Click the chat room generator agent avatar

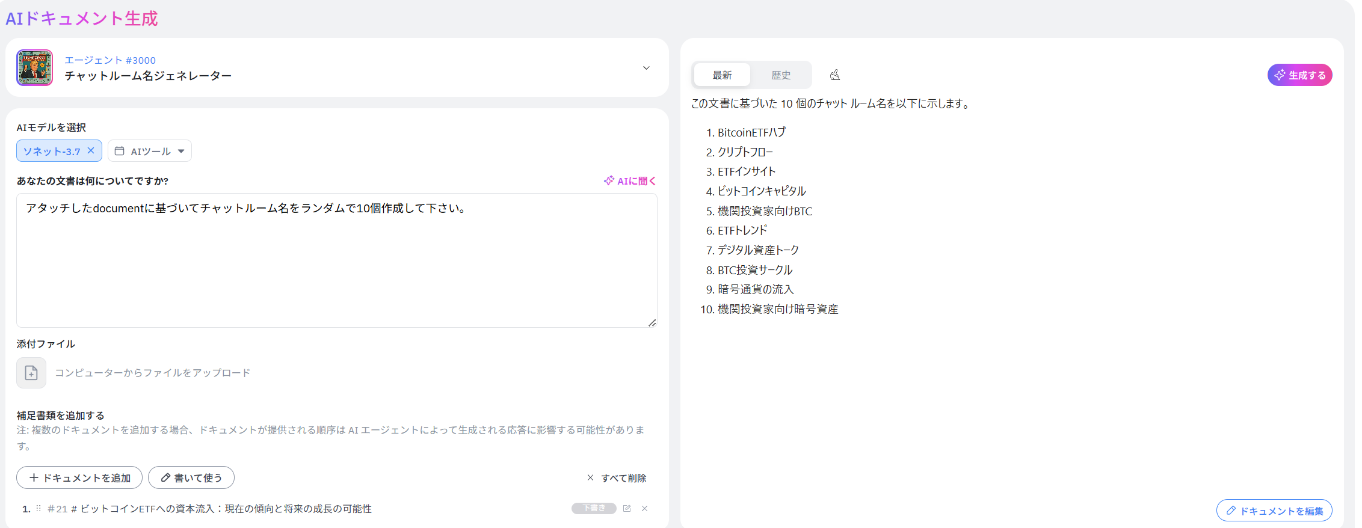35,67
